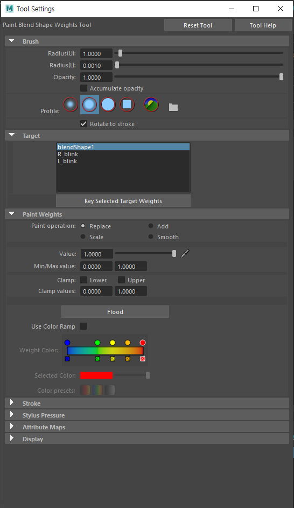This screenshot has width=294, height=508.
Task: Collapse the Brush section
Action: click(12, 41)
